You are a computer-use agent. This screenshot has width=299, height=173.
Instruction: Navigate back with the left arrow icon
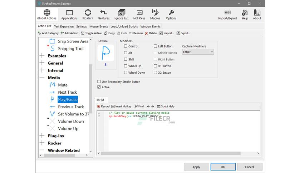(148, 106)
